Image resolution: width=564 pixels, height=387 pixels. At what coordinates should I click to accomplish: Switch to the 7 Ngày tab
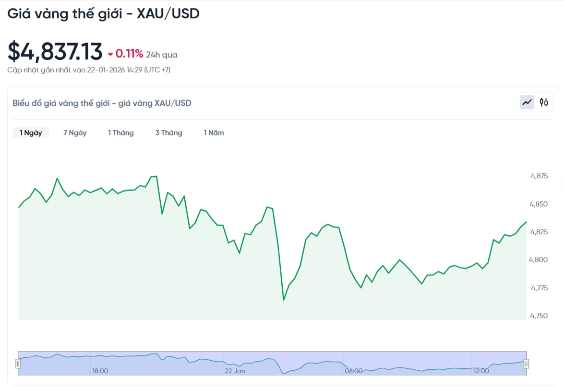(x=74, y=133)
